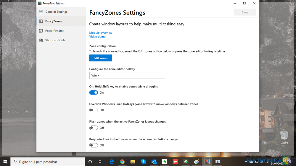This screenshot has height=166, width=296.
Task: Click the Edit zones button
Action: [101, 58]
